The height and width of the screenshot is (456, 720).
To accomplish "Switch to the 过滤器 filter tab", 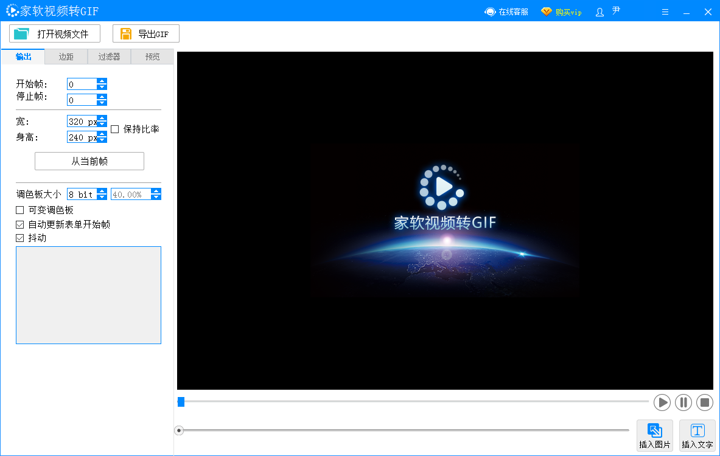I will pos(108,56).
